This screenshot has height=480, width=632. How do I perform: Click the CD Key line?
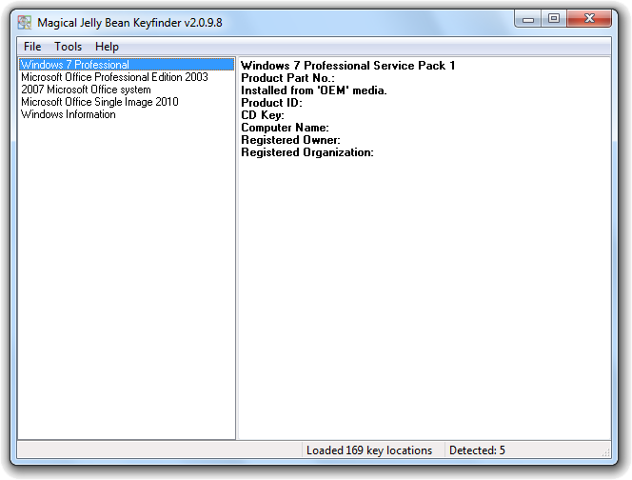pyautogui.click(x=263, y=115)
